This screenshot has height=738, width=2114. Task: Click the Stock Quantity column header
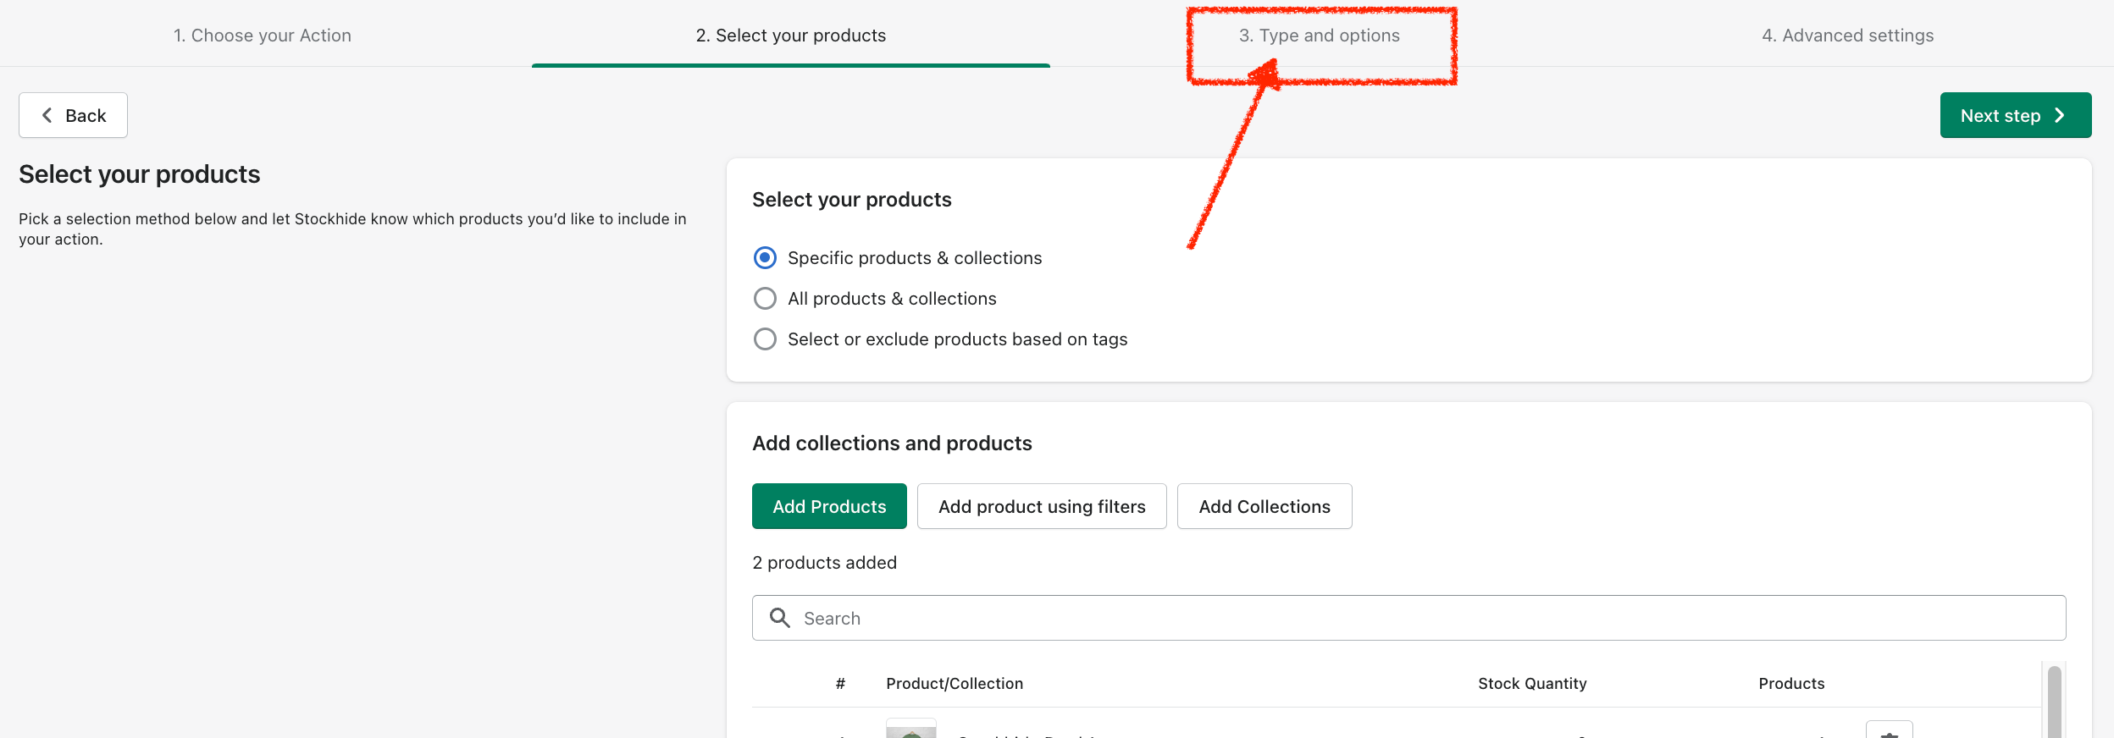pos(1532,684)
